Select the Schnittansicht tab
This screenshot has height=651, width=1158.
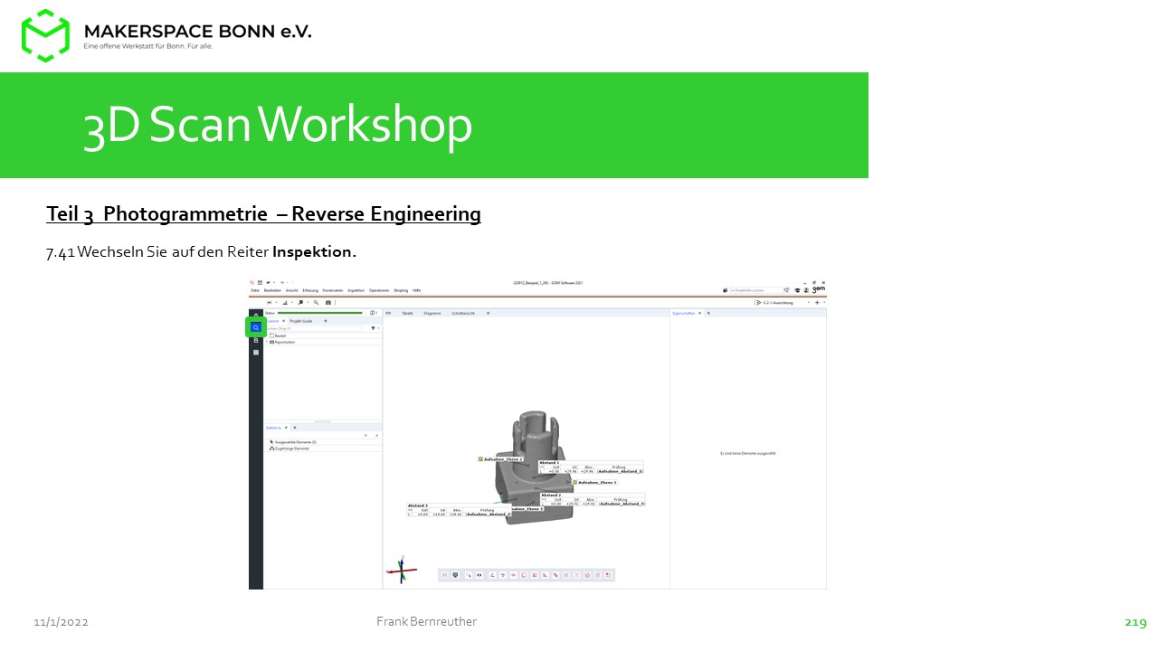[463, 313]
